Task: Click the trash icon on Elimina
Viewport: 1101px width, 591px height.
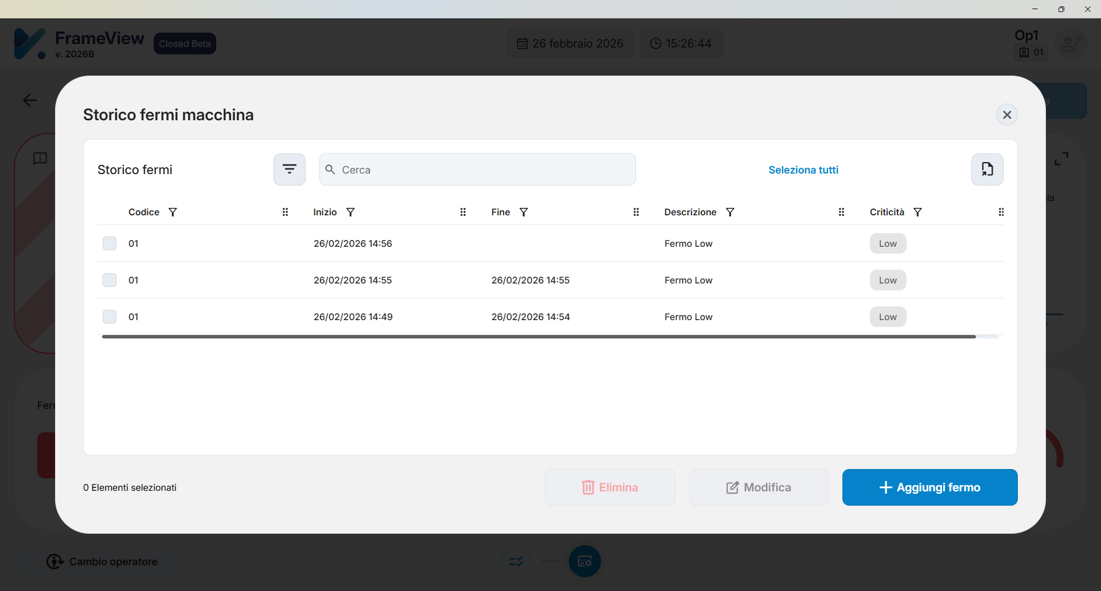Action: tap(588, 487)
